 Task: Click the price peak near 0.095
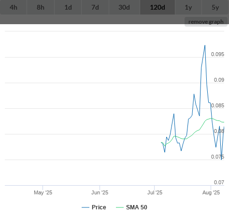pyautogui.click(x=205, y=45)
